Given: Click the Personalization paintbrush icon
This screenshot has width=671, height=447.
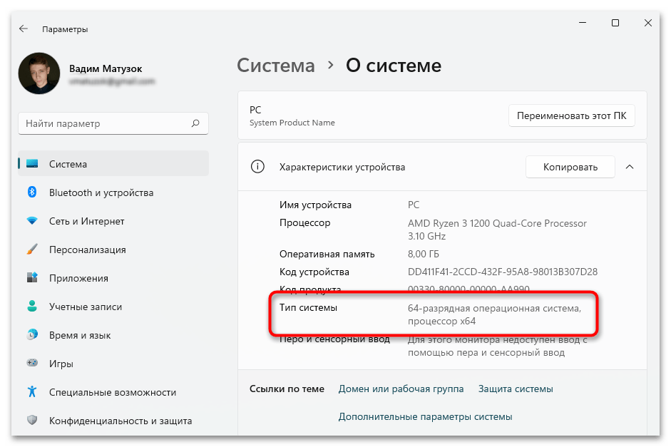Looking at the screenshot, I should (x=32, y=250).
